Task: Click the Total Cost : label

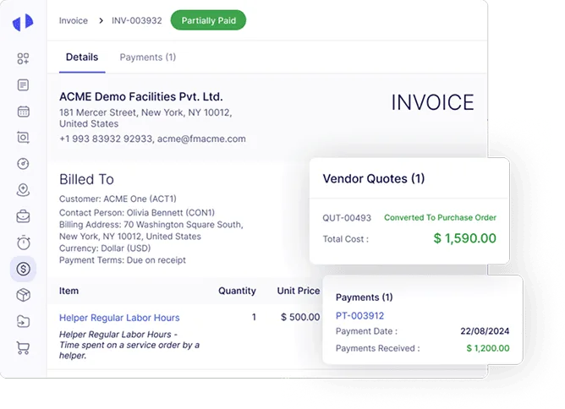Action: tap(346, 239)
